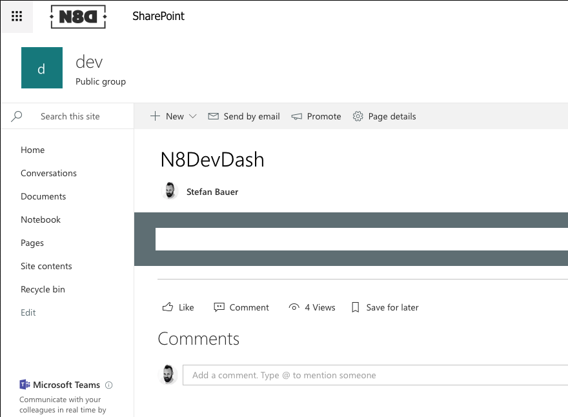Click the Like label
This screenshot has height=417, width=568.
pyautogui.click(x=186, y=307)
